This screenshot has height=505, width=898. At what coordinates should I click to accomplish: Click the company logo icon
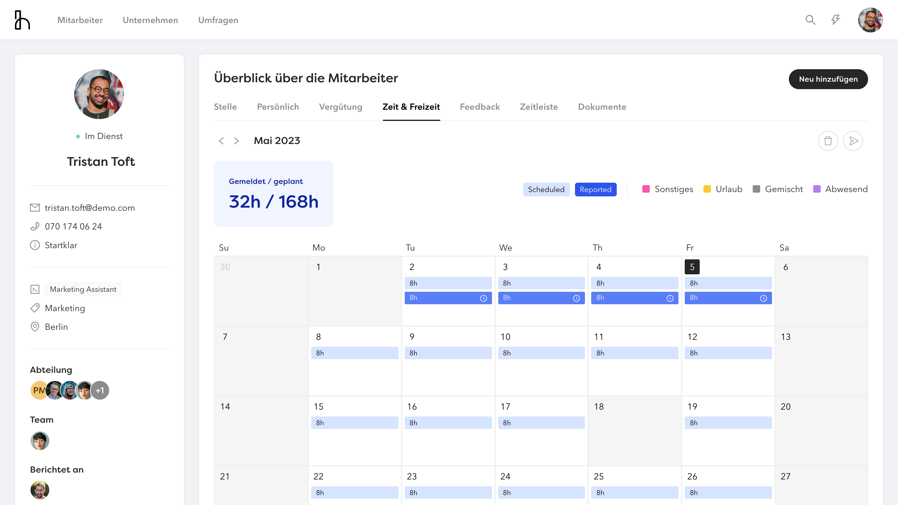(x=22, y=20)
